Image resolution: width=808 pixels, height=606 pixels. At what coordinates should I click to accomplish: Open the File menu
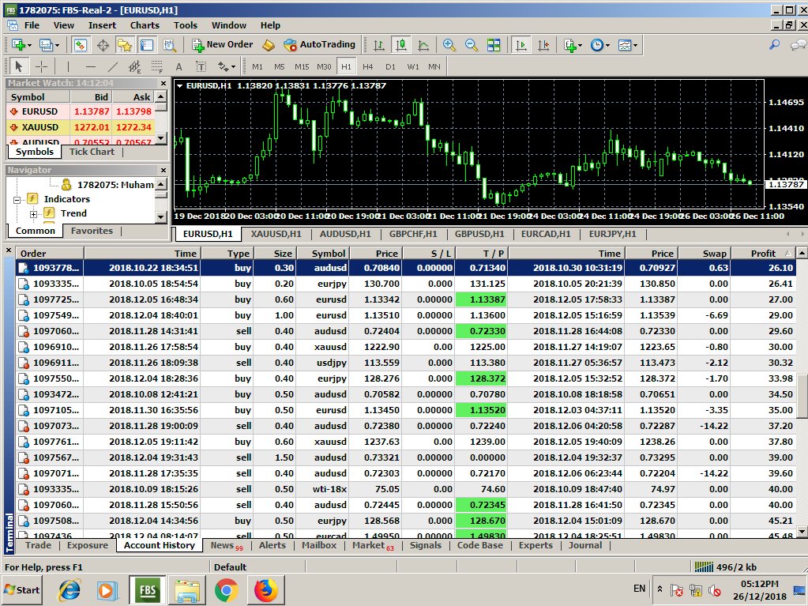pyautogui.click(x=32, y=25)
